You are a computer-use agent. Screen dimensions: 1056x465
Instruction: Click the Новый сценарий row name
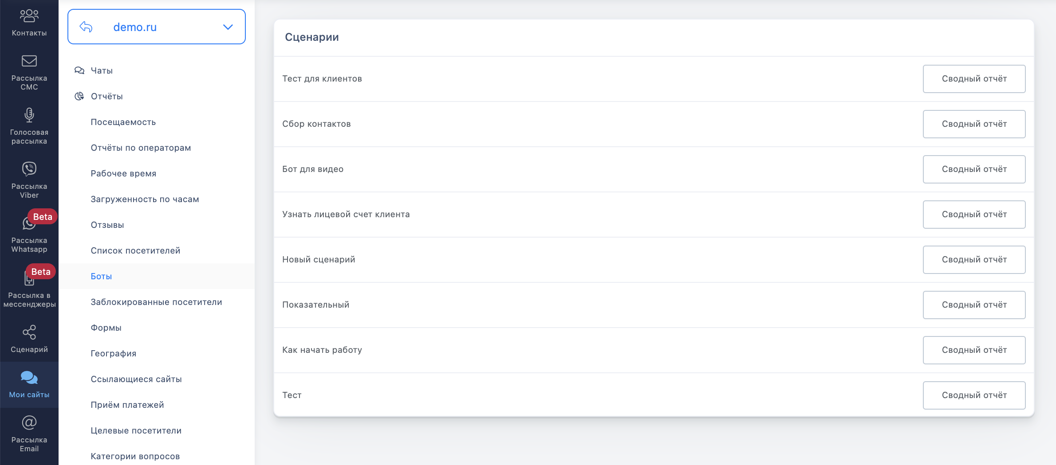[x=319, y=259]
